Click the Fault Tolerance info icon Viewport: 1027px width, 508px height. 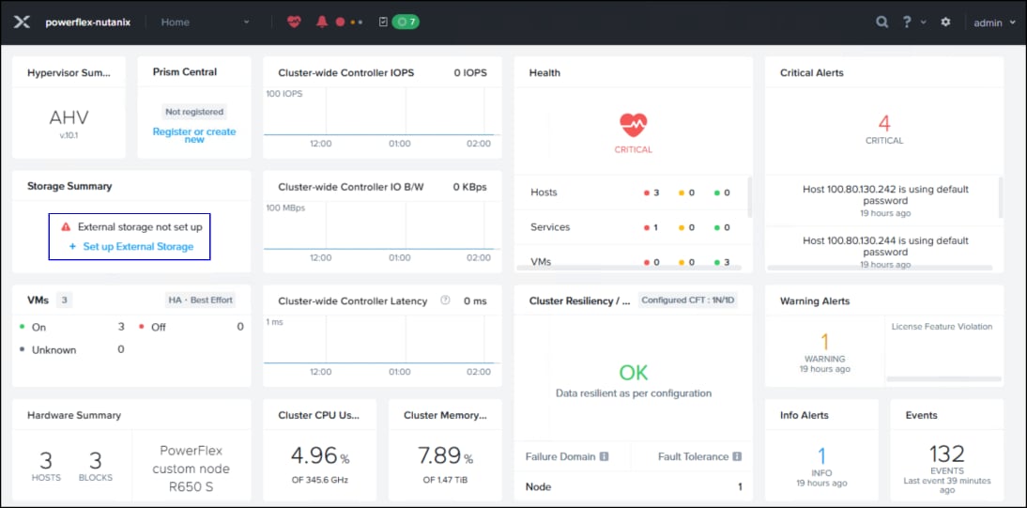point(737,456)
